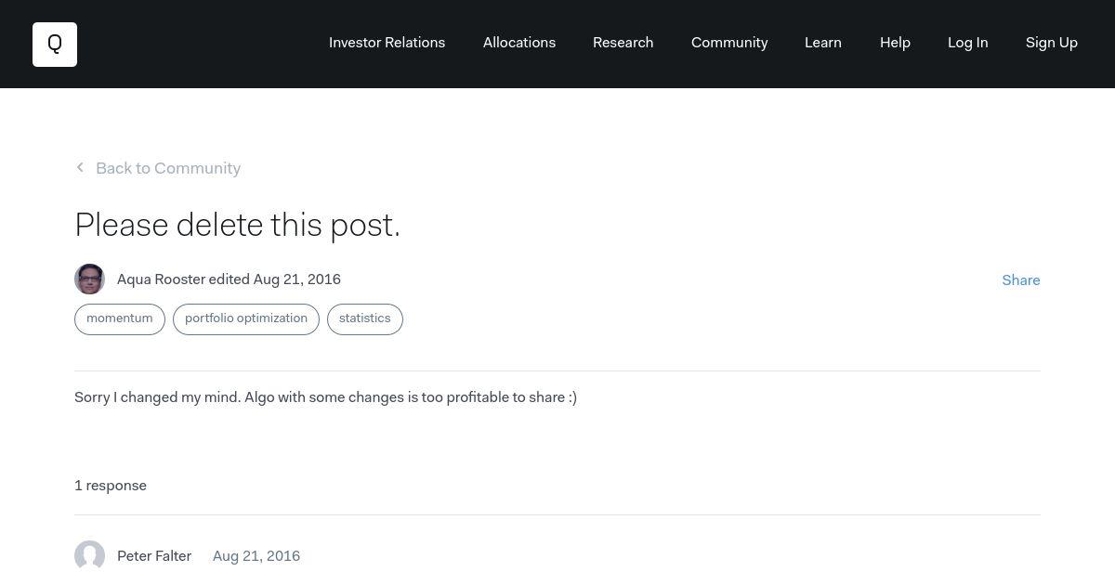Select the momentum tag

[x=120, y=318]
